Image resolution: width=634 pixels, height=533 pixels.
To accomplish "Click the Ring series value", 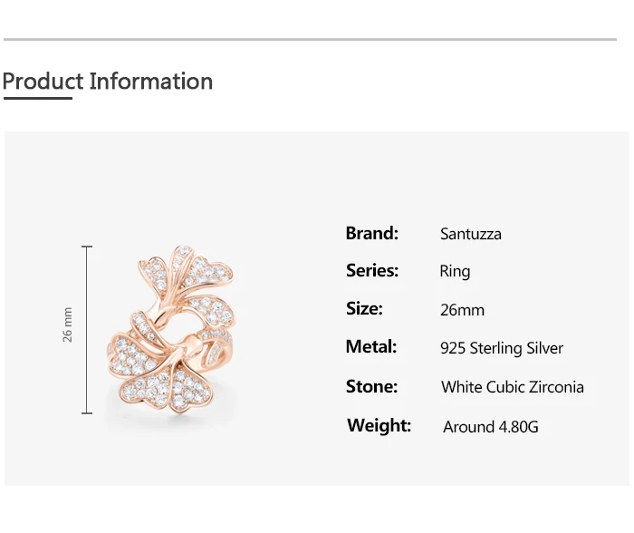I will (455, 271).
